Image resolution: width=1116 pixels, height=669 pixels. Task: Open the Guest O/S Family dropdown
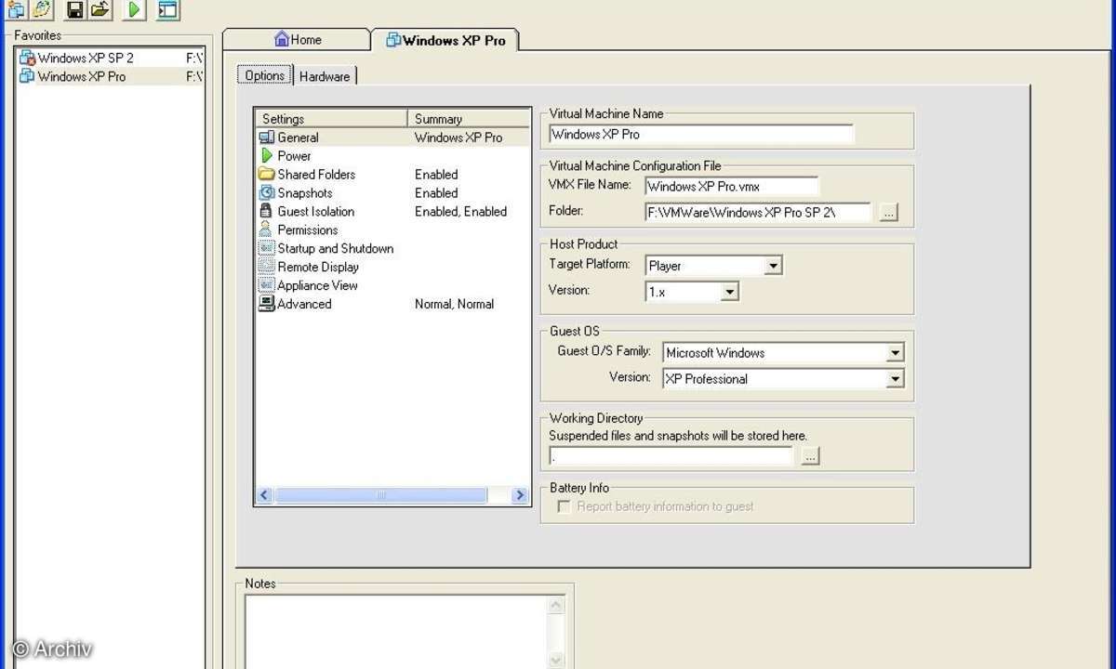895,353
